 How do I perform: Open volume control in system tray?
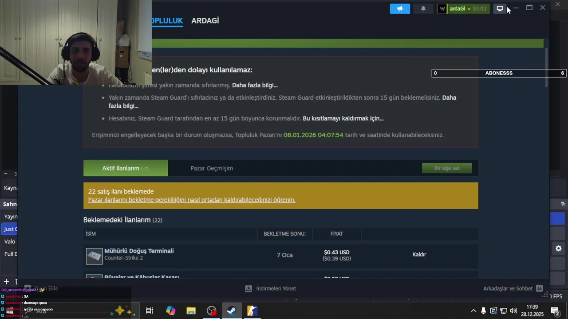coord(513,311)
